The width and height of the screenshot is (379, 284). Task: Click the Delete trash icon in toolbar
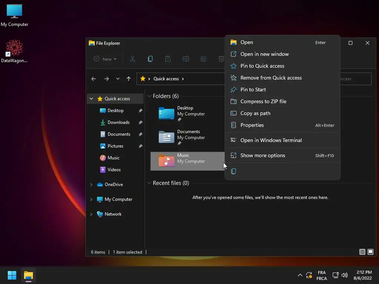pyautogui.click(x=221, y=59)
